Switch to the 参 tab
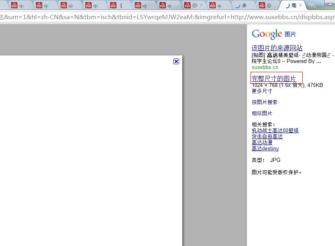The width and height of the screenshot is (335, 246). (x=242, y=6)
